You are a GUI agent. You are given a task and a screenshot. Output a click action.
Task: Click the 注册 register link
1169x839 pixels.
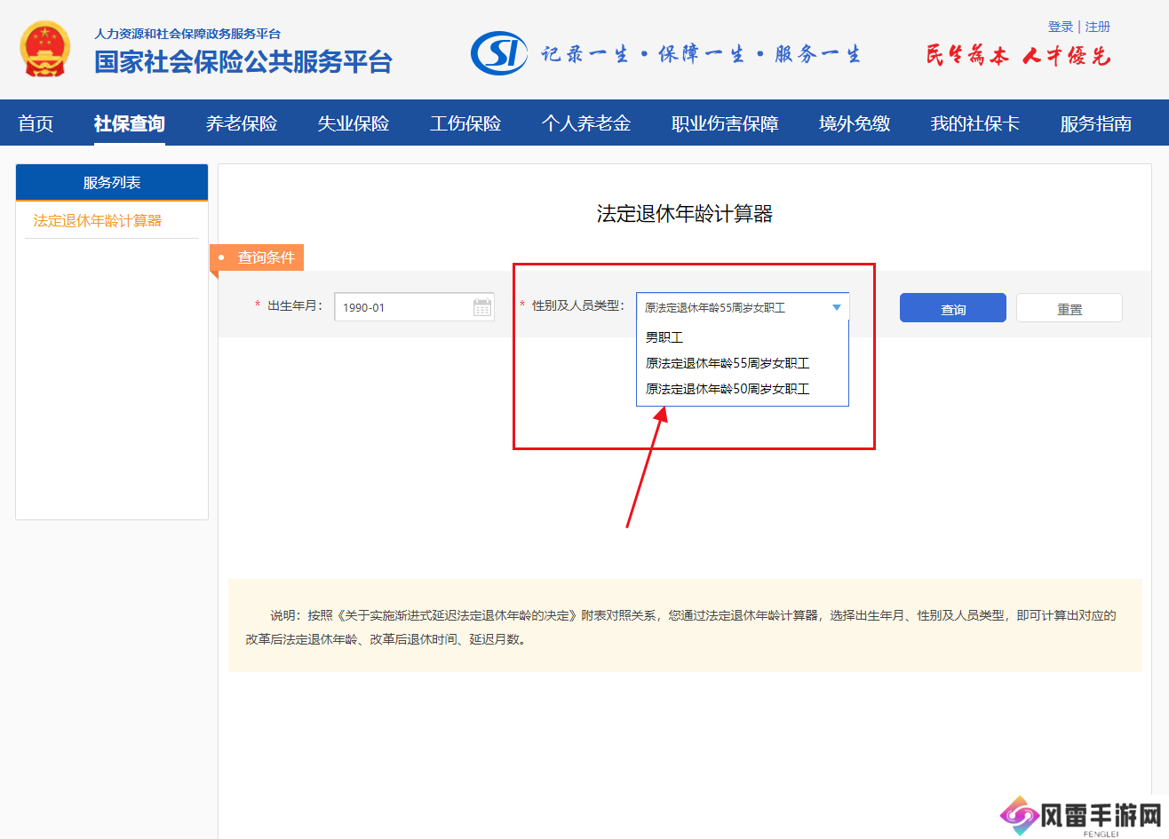pyautogui.click(x=1098, y=27)
